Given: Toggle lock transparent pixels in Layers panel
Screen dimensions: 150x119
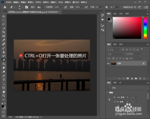Looking at the screenshot, I should 113,58.
